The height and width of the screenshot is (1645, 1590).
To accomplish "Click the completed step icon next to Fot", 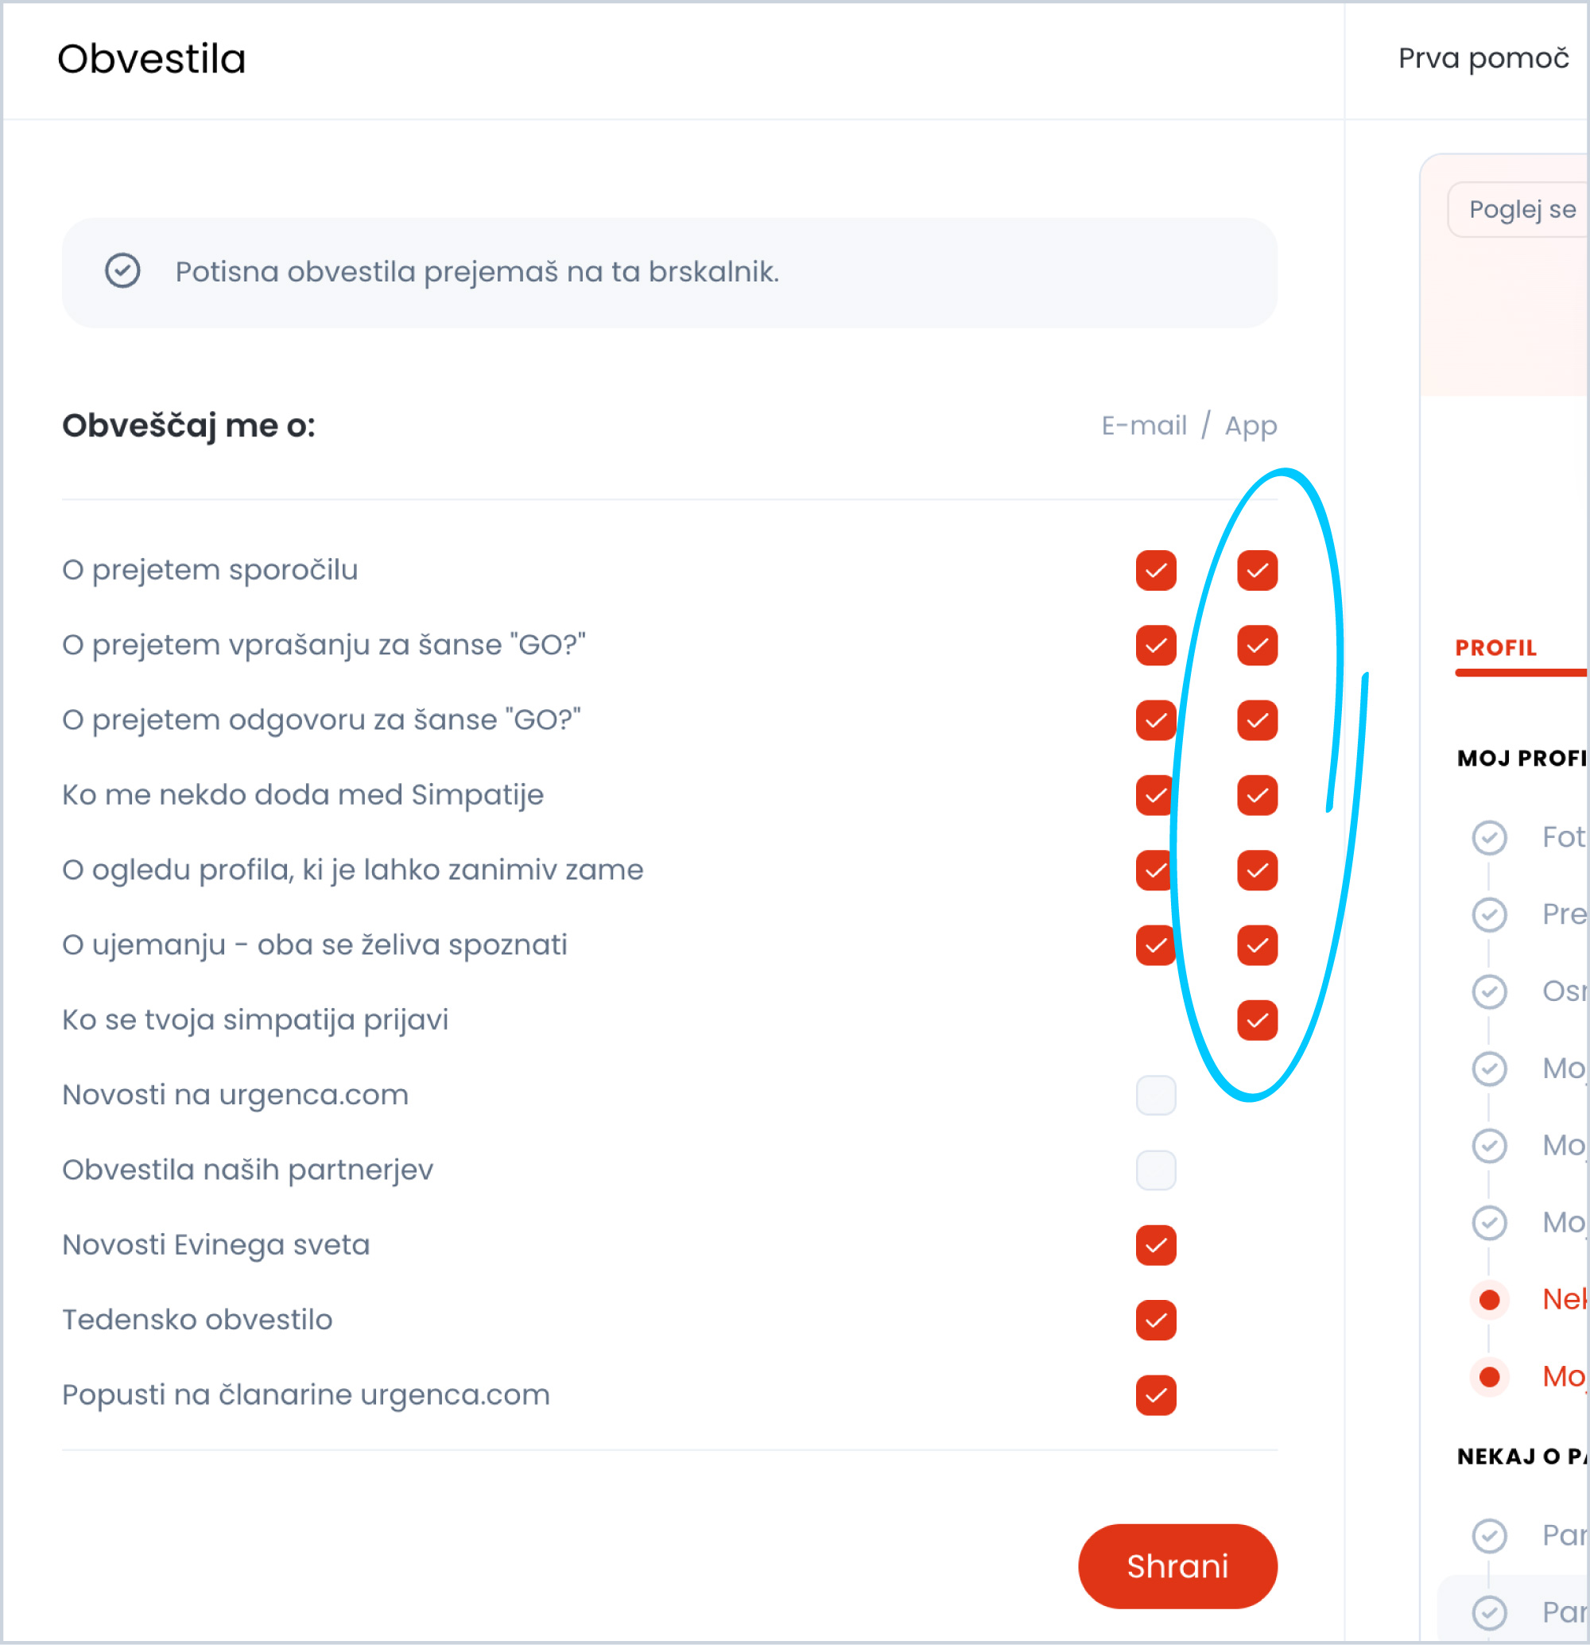I will [1489, 838].
